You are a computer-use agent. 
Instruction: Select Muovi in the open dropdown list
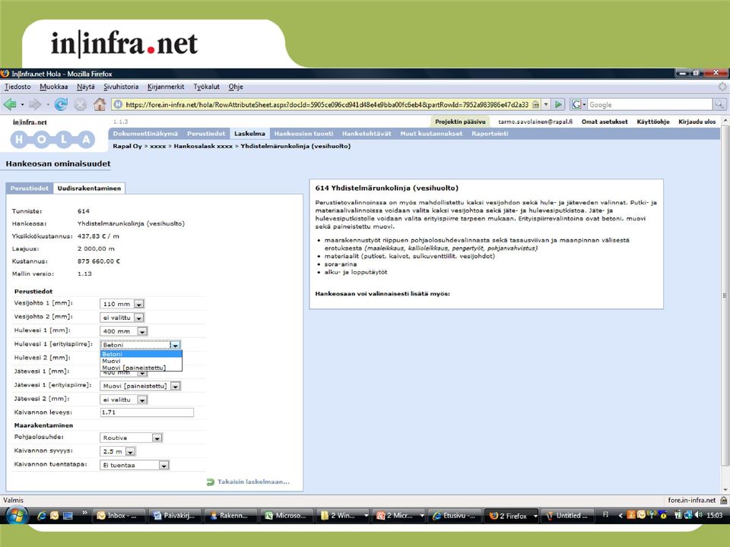(x=141, y=361)
